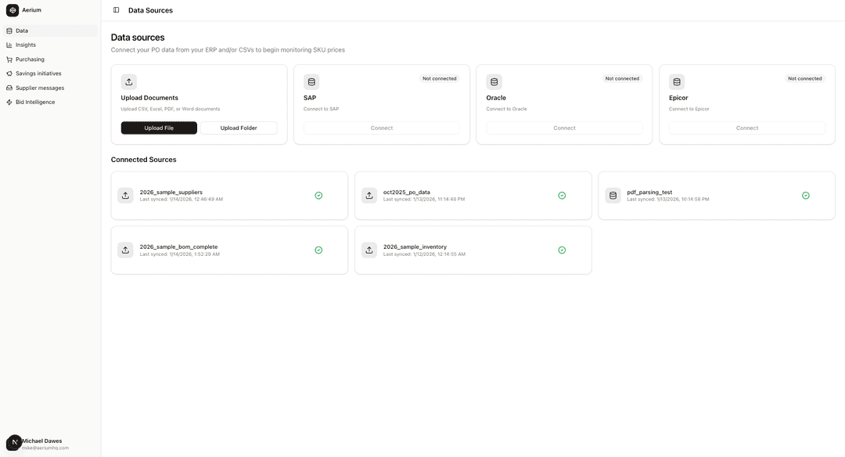Image resolution: width=845 pixels, height=457 pixels.
Task: Navigate to Bid Intelligence
Action: coord(35,102)
